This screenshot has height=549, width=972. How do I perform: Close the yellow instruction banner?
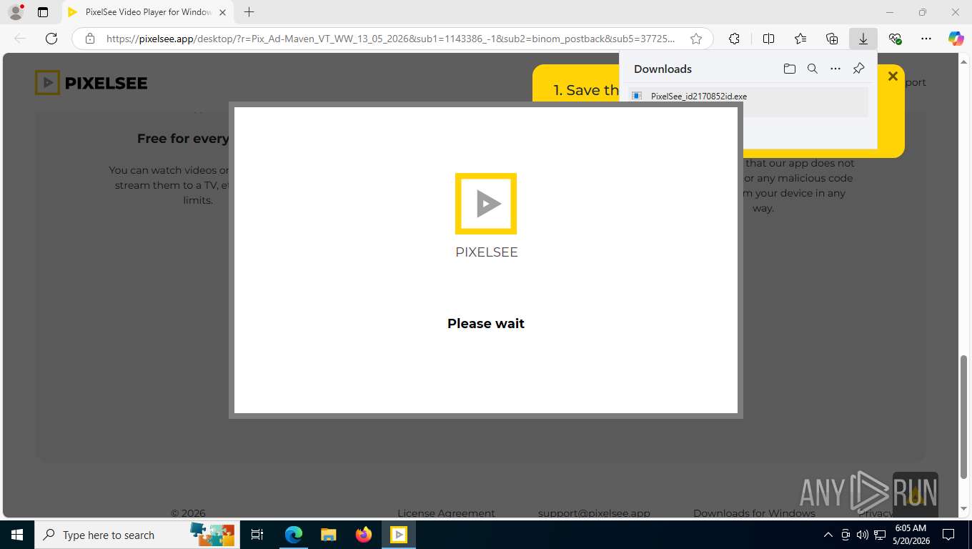coord(893,76)
